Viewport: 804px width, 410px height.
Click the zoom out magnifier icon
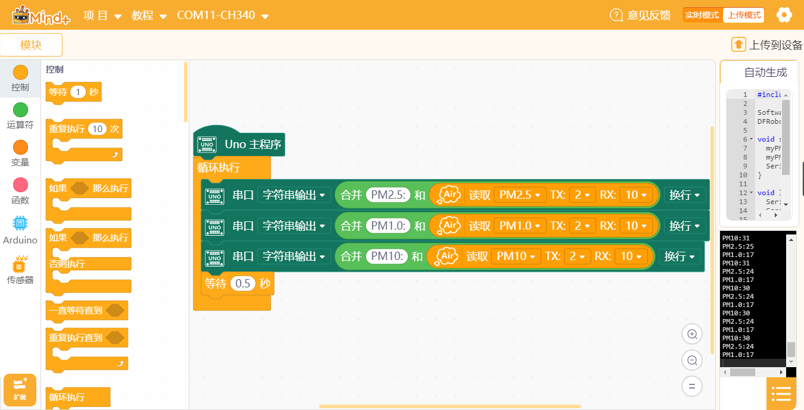coord(692,361)
